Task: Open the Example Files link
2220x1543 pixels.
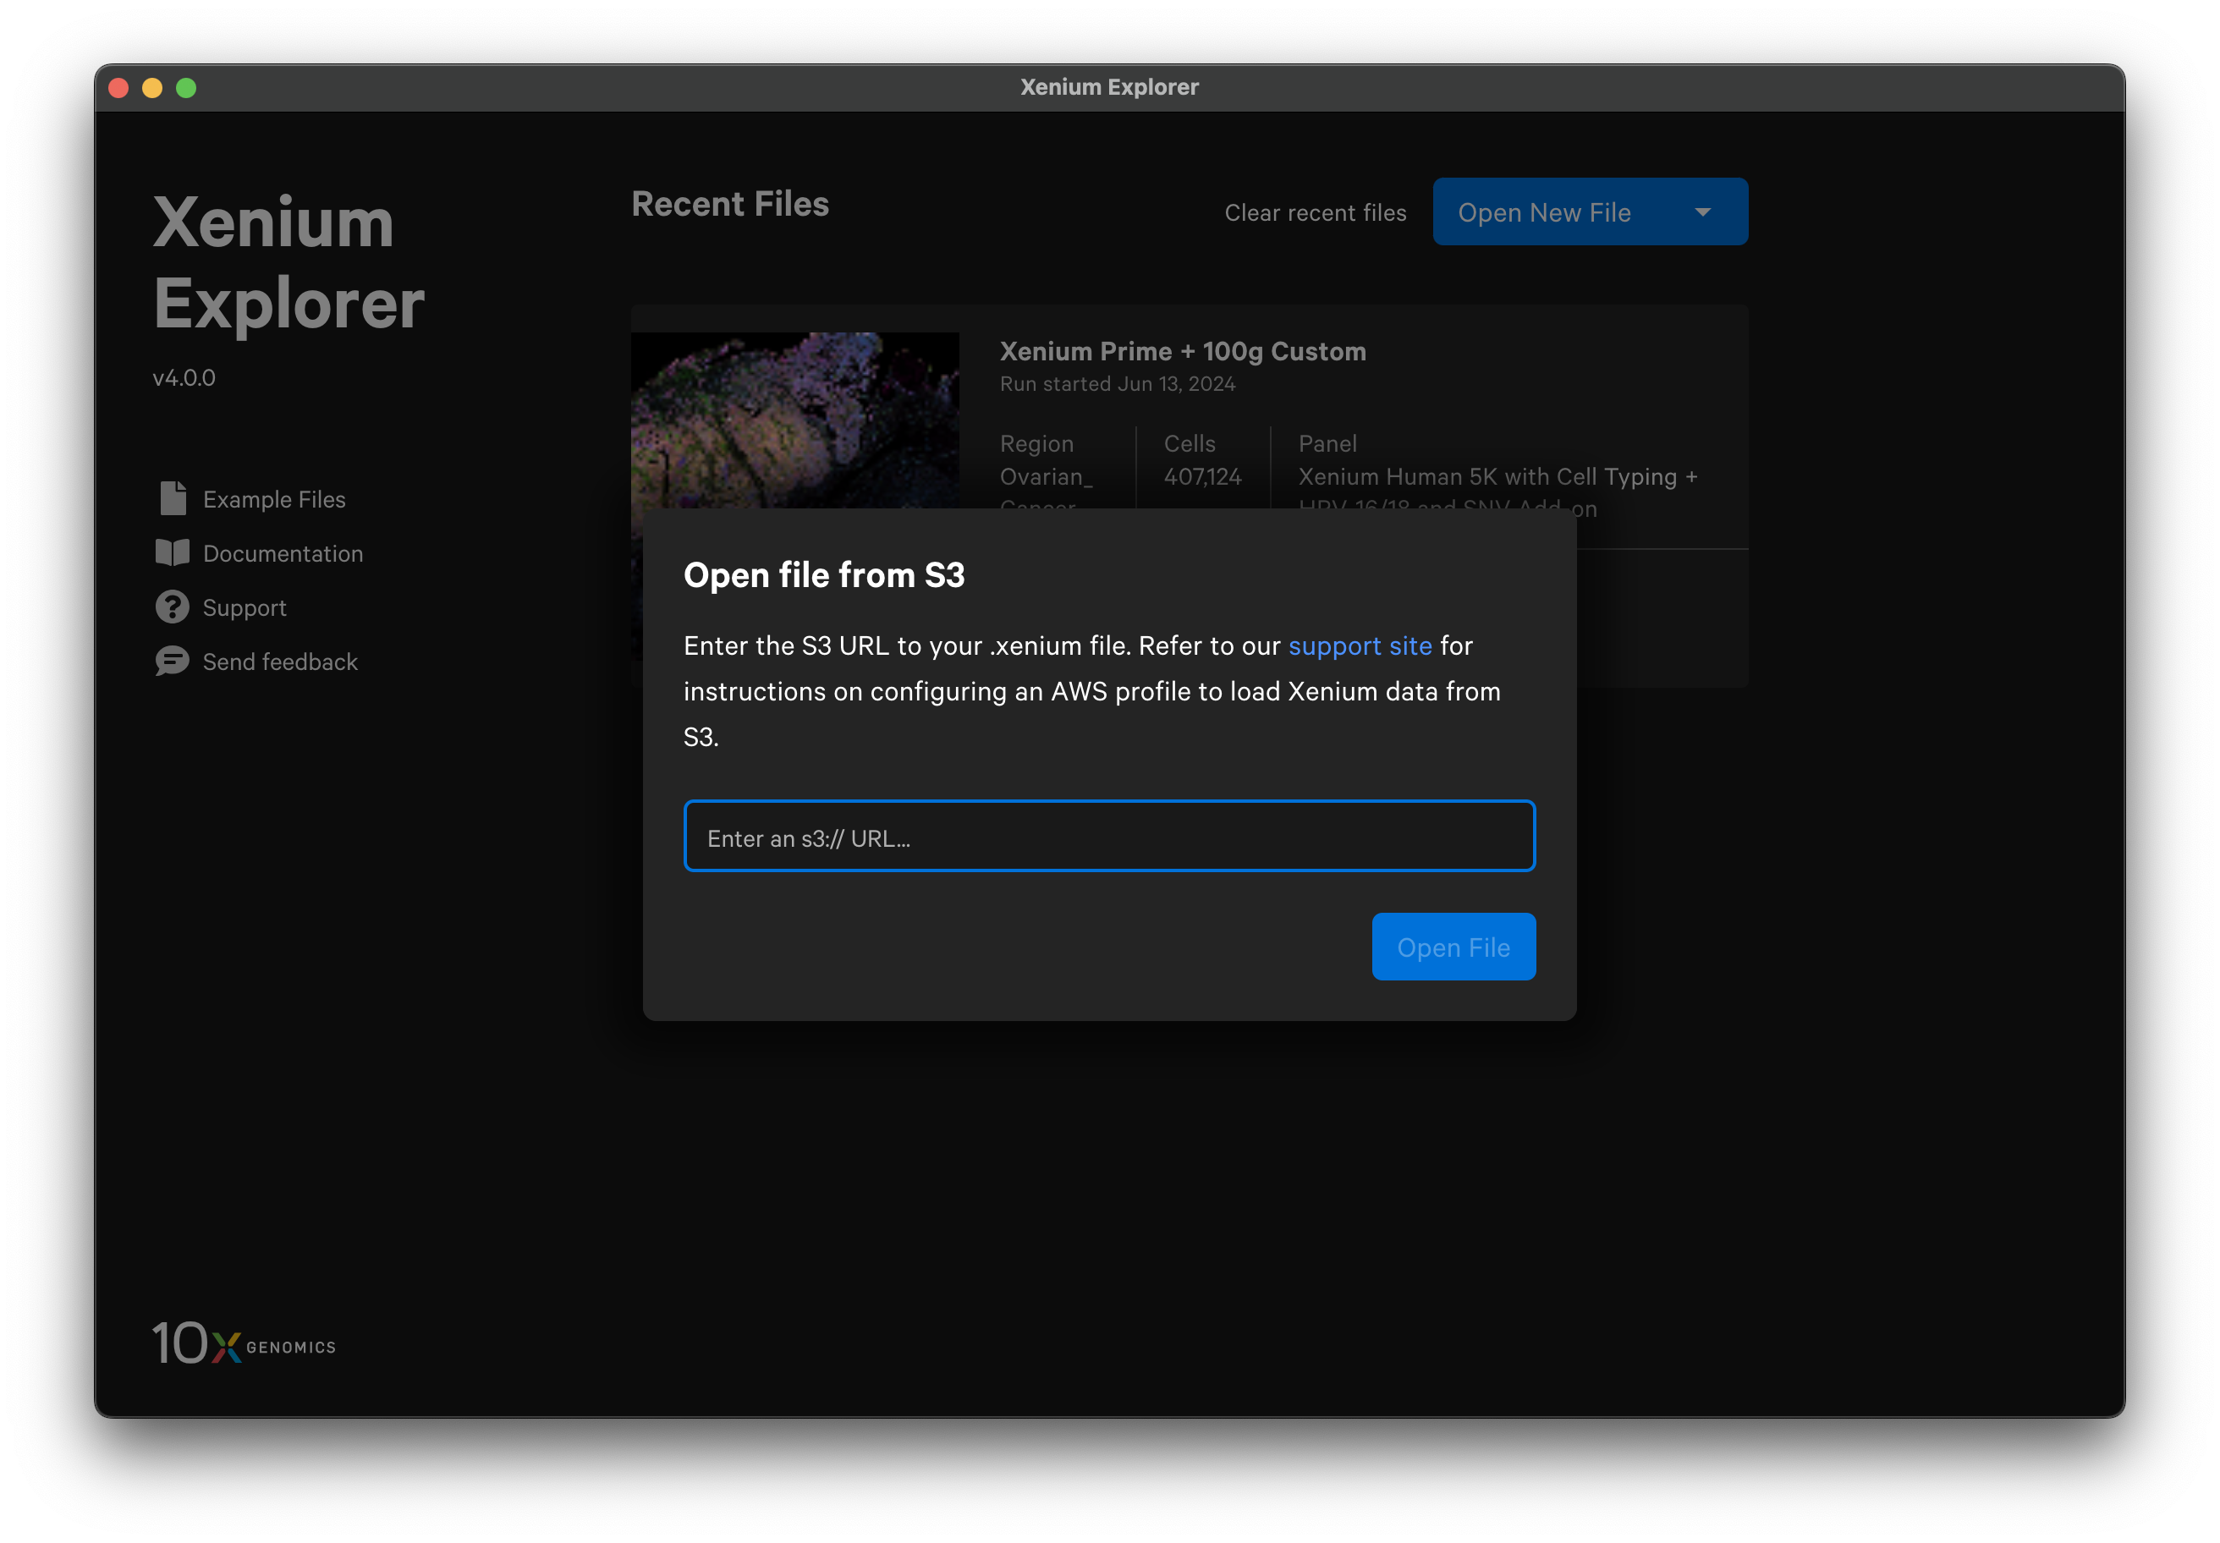Action: click(273, 500)
